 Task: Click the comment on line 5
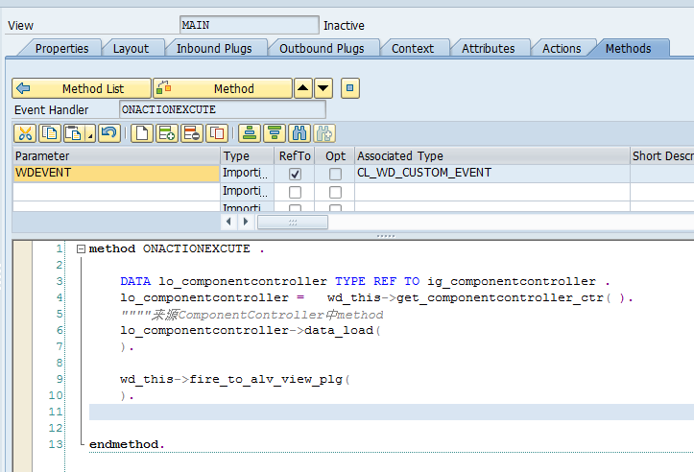pos(251,315)
